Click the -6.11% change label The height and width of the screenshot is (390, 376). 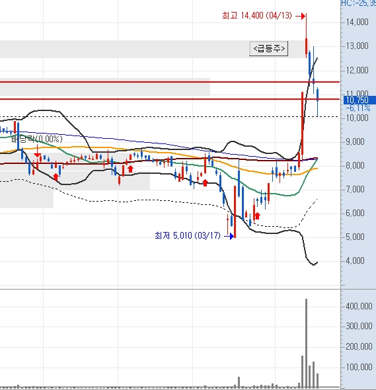click(x=358, y=108)
